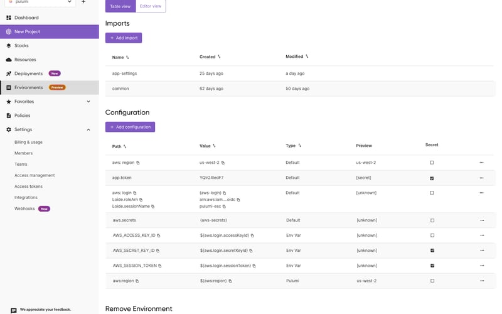Screen dimensions: 502x314
Task: Click the plus icon next to organization selector
Action: [83, 2]
